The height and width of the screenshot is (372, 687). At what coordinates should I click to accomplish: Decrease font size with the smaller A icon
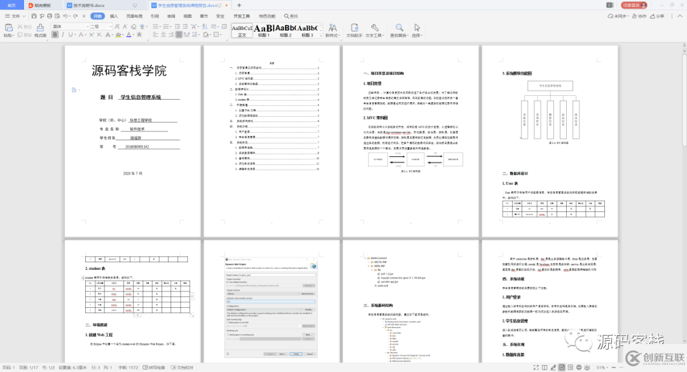[x=125, y=26]
